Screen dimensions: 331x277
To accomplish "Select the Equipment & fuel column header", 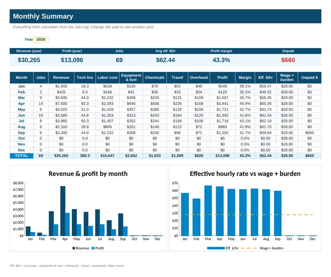I will tap(131, 78).
